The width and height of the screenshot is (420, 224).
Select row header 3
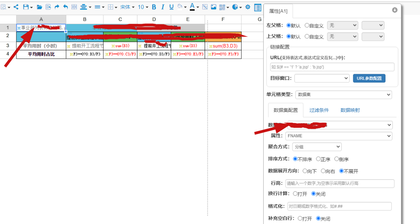8,46
